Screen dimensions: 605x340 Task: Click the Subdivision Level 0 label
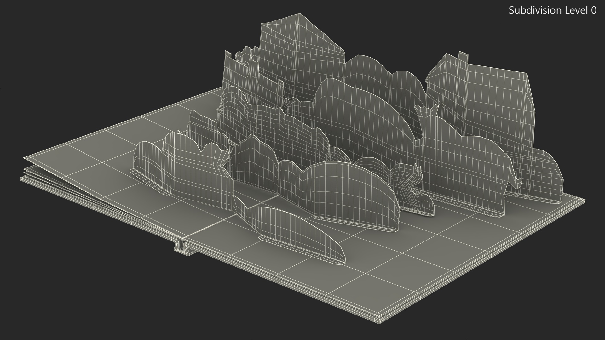(x=552, y=10)
